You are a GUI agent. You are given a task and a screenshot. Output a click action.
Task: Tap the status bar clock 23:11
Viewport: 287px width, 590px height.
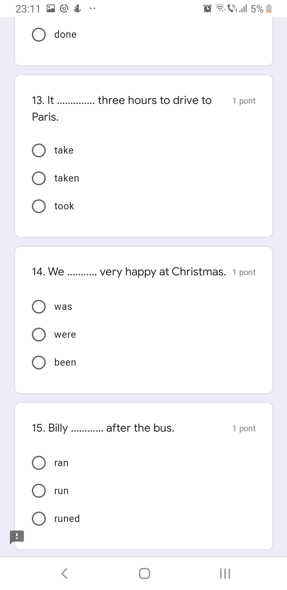click(28, 9)
